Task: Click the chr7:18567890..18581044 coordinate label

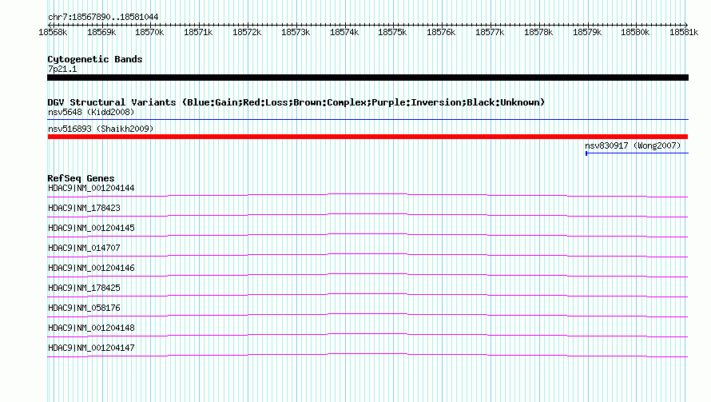Action: (103, 18)
